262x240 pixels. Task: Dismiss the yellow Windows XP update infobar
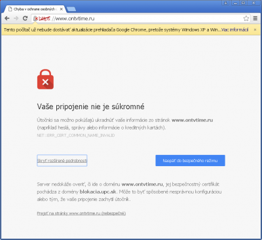[255, 30]
